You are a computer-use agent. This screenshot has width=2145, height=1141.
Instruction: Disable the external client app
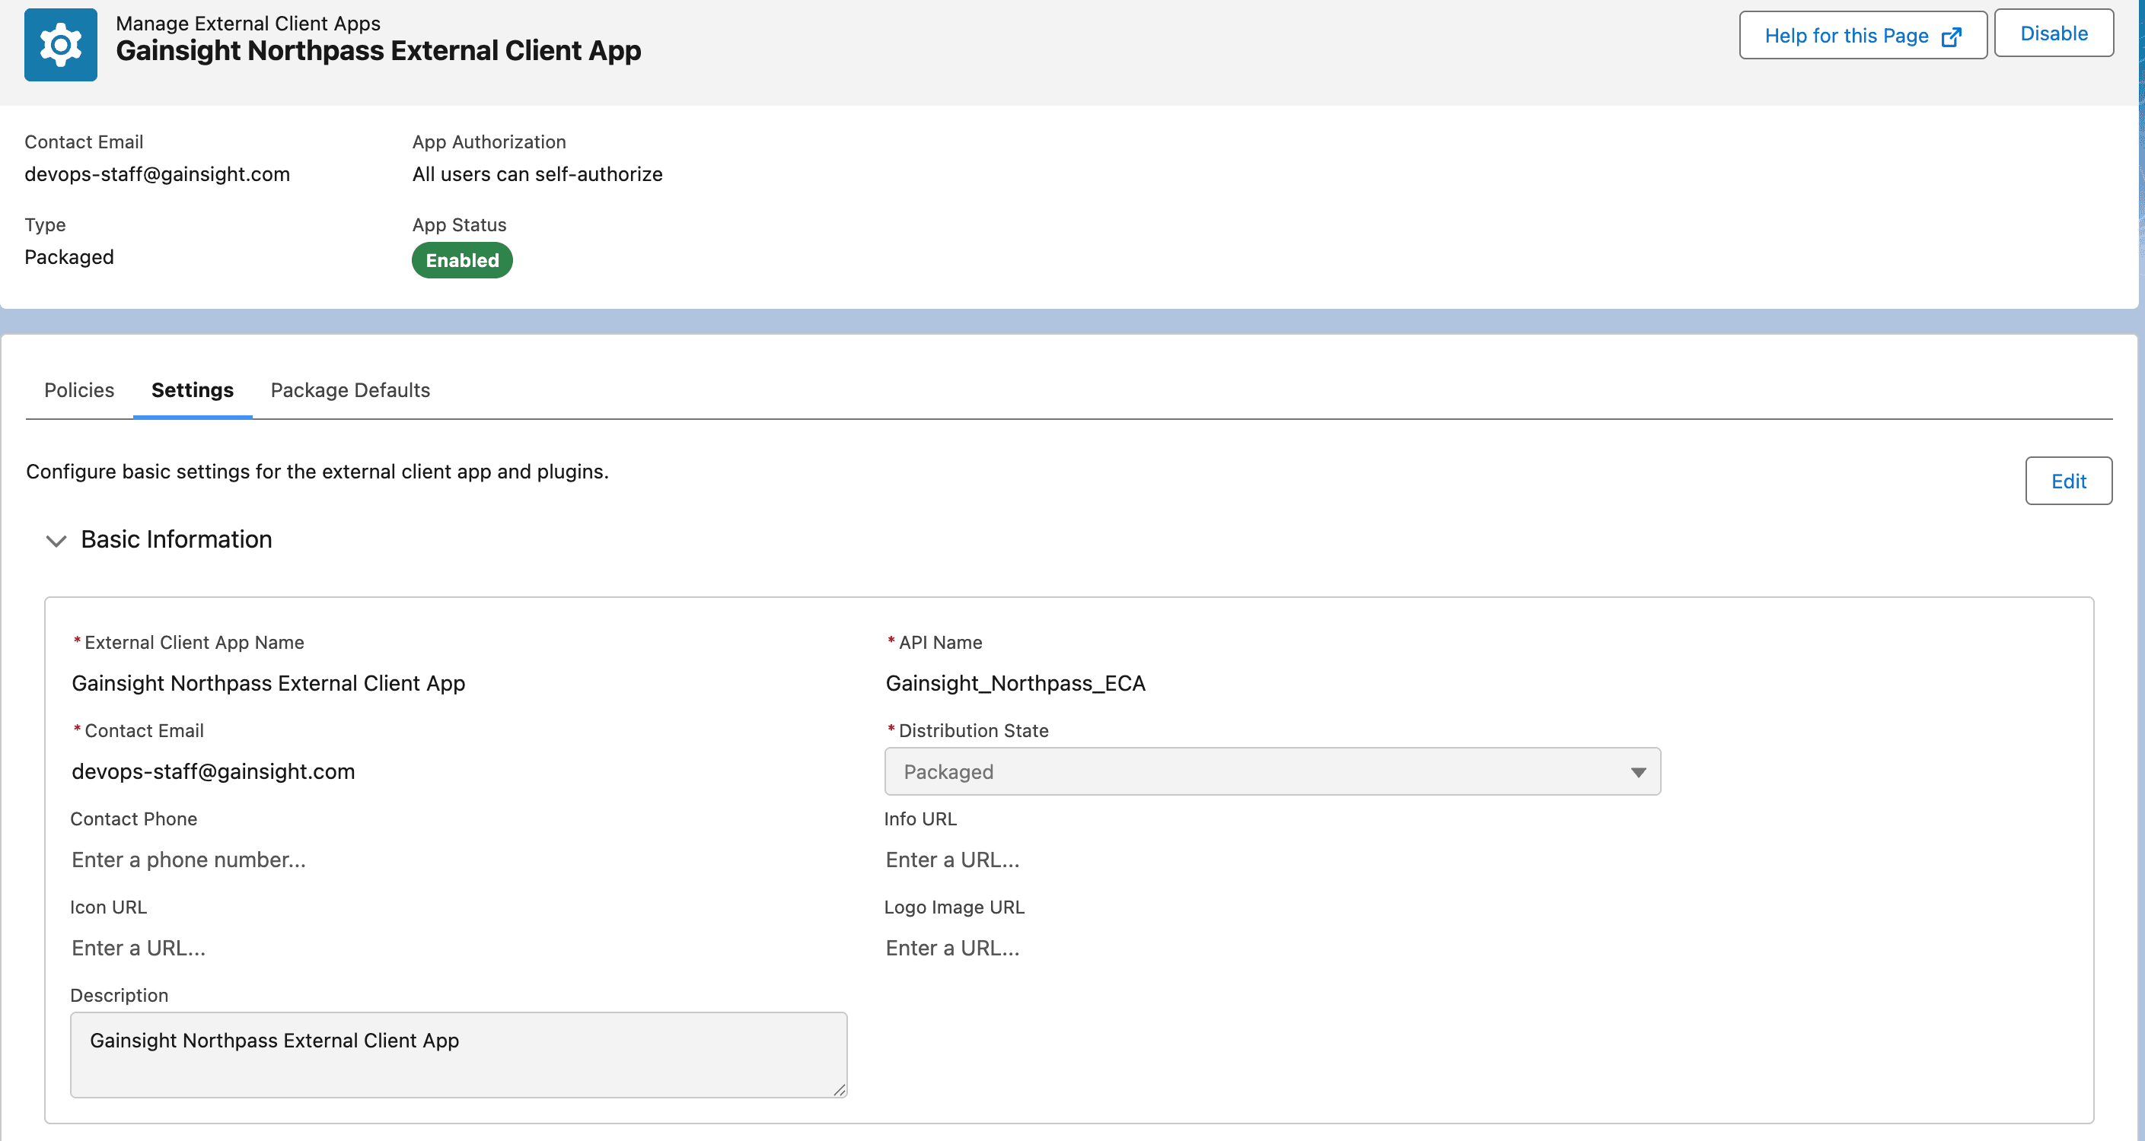[x=2054, y=33]
